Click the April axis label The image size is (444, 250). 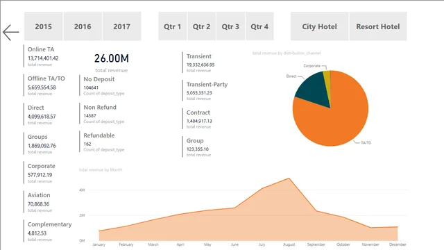pos(180,244)
